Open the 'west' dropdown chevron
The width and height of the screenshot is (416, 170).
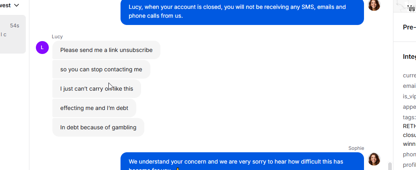pyautogui.click(x=17, y=5)
